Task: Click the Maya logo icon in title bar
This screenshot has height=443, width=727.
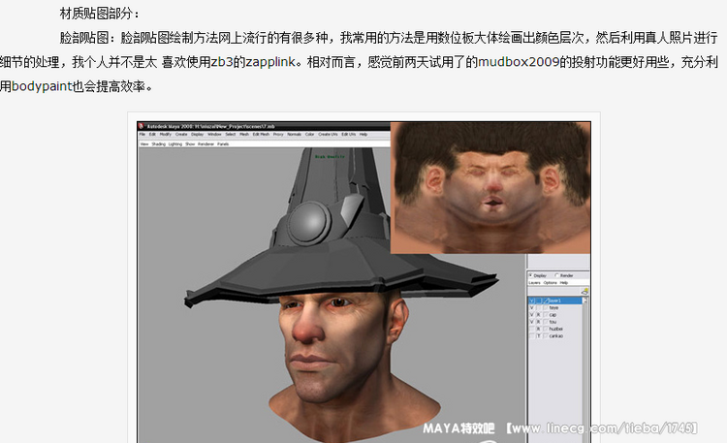Action: 141,126
